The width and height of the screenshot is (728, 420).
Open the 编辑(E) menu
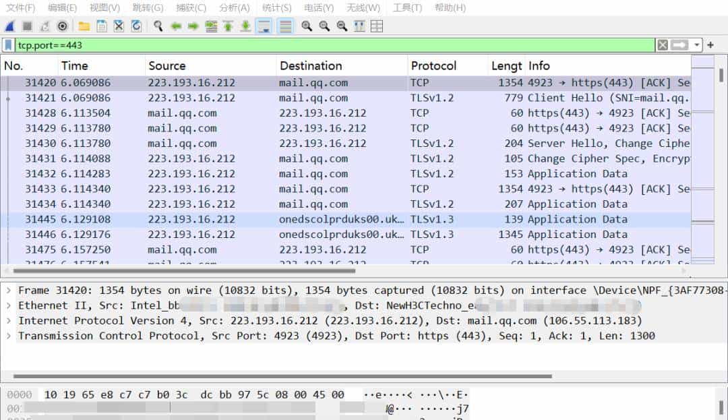[62, 8]
